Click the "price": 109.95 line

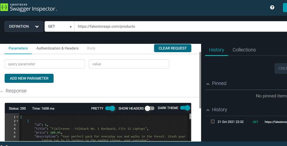[x=48, y=132]
